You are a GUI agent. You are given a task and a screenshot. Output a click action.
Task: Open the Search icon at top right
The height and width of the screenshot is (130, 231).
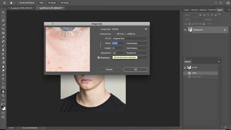tap(216, 3)
